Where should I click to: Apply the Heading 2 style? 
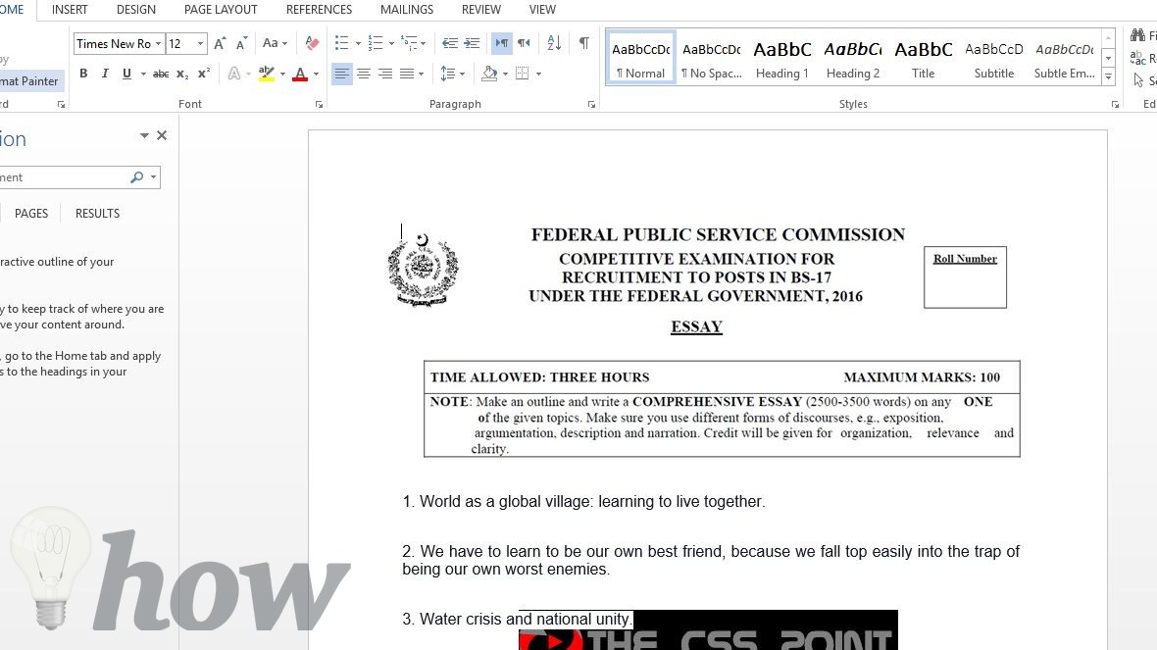coord(853,58)
